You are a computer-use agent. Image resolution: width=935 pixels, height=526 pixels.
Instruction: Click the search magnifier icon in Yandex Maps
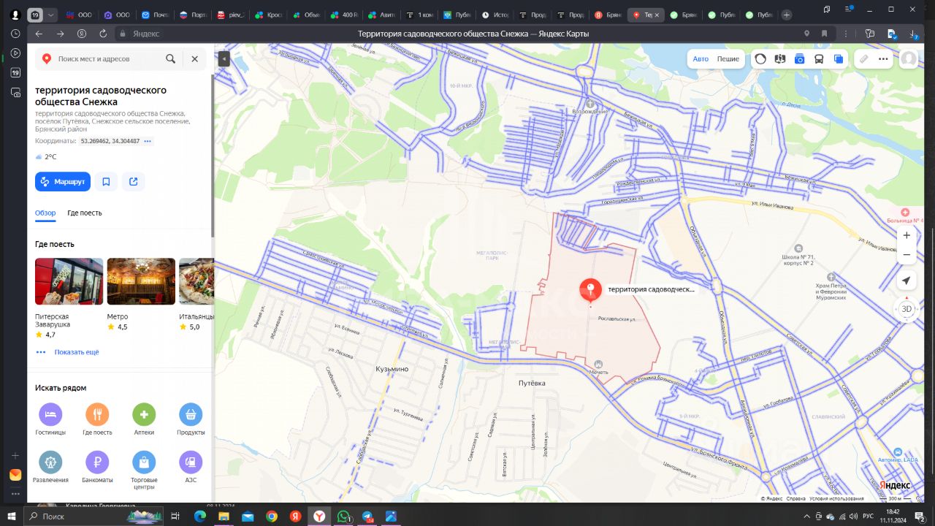[170, 59]
